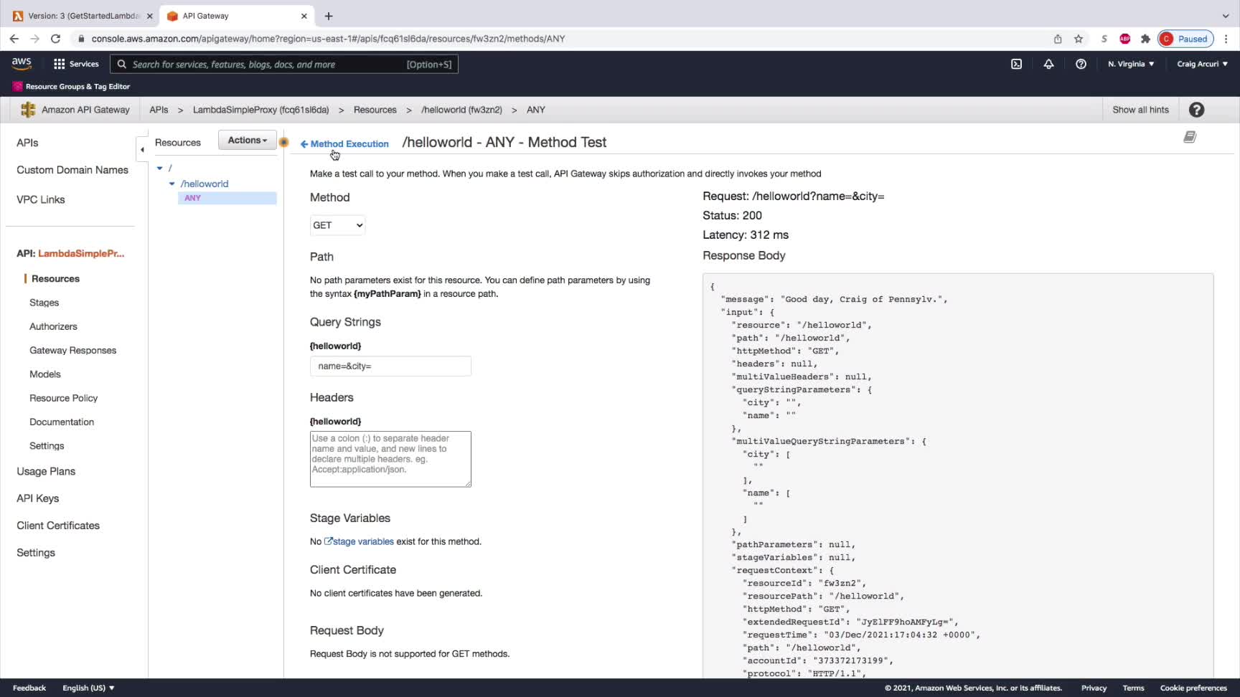Open the Actions dropdown button

[247, 140]
